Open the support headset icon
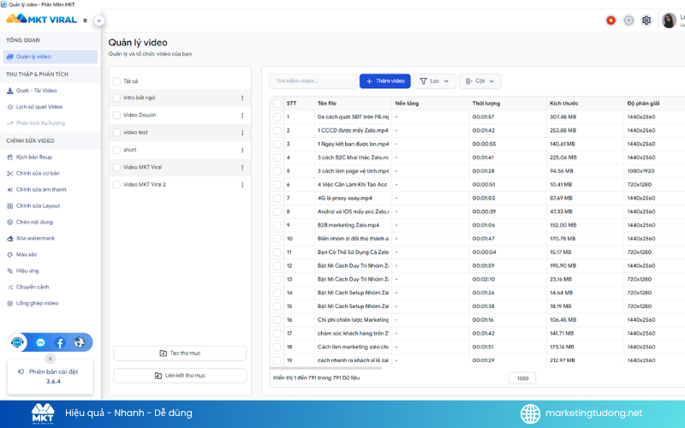Image resolution: width=685 pixels, height=428 pixels. [x=17, y=342]
